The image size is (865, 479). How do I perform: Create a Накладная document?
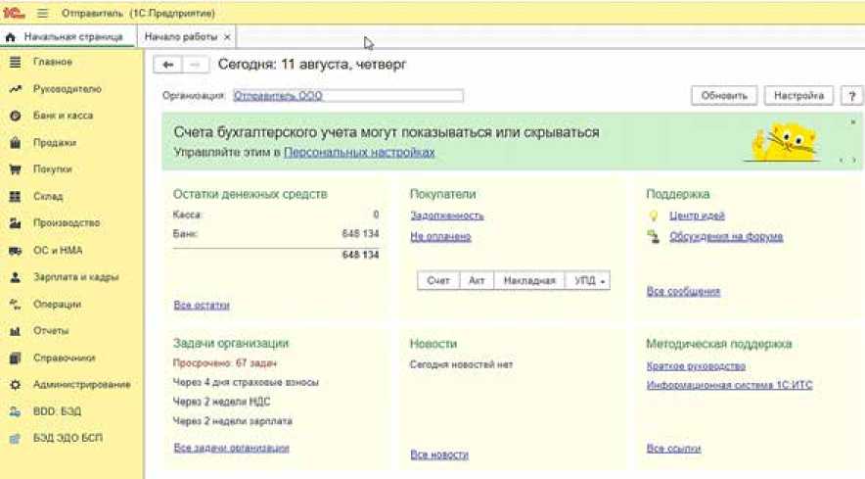pos(529,281)
